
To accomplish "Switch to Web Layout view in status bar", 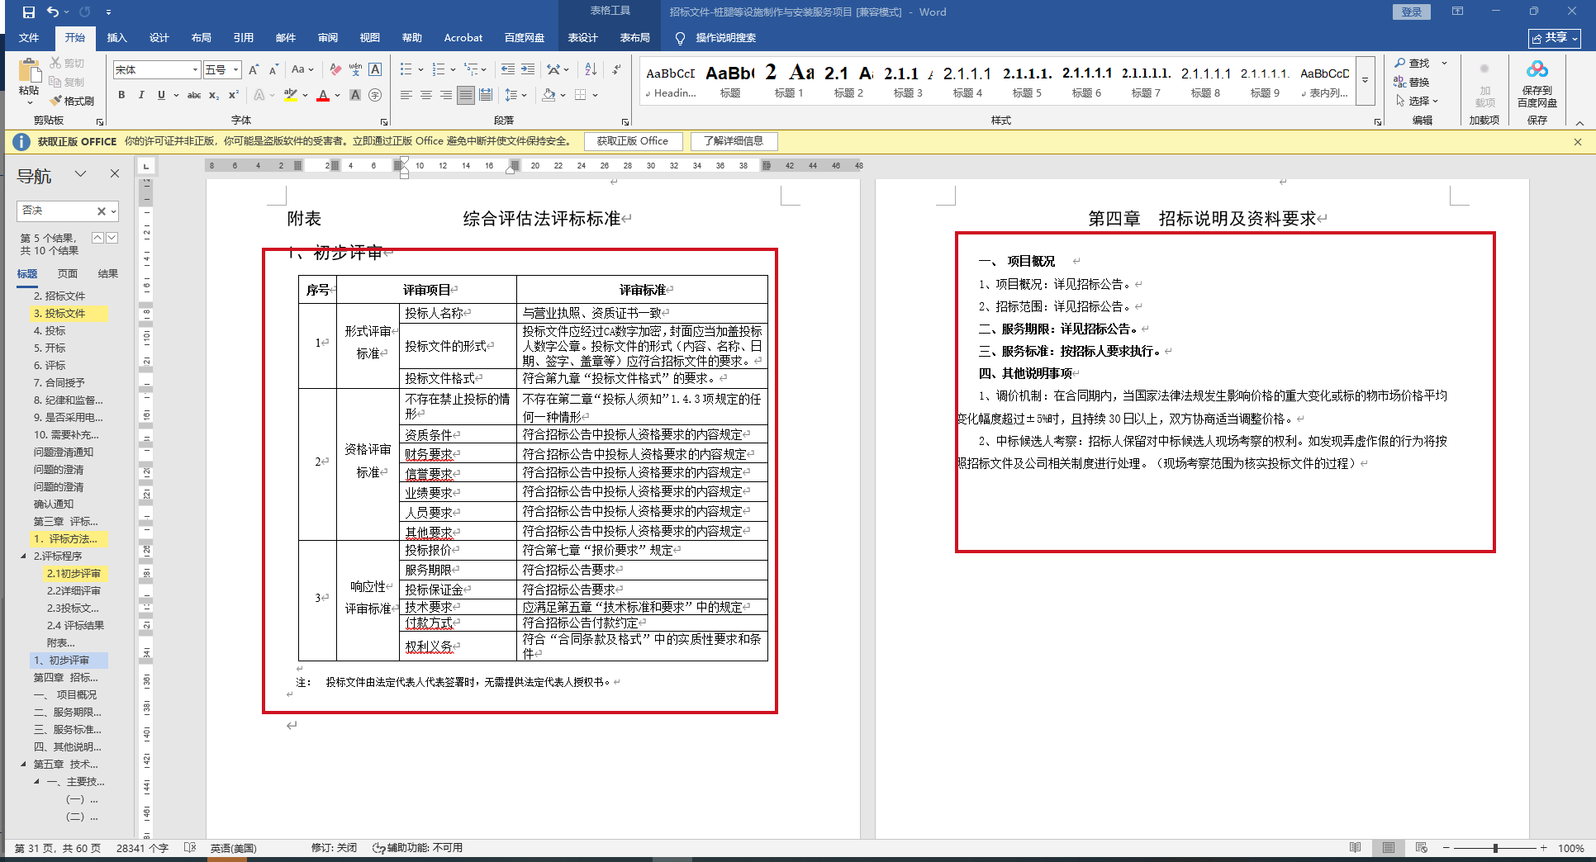I will tap(1422, 848).
